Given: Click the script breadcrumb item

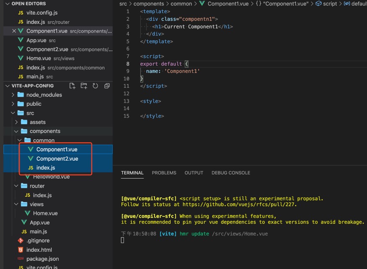Looking at the screenshot, I should (329, 4).
